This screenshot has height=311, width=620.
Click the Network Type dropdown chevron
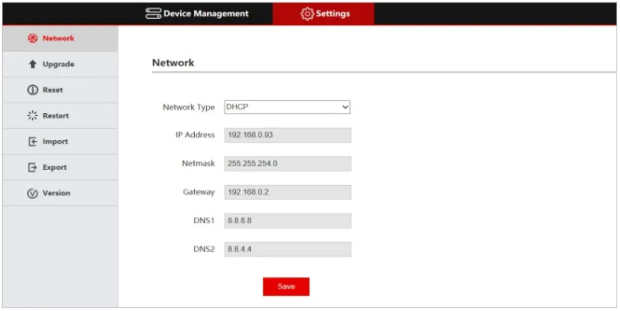pyautogui.click(x=345, y=107)
